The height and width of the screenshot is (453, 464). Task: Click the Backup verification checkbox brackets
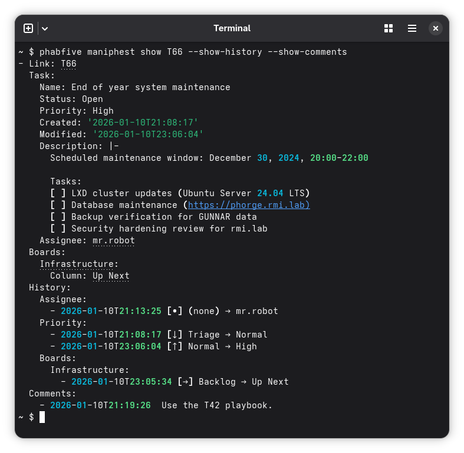(x=58, y=217)
